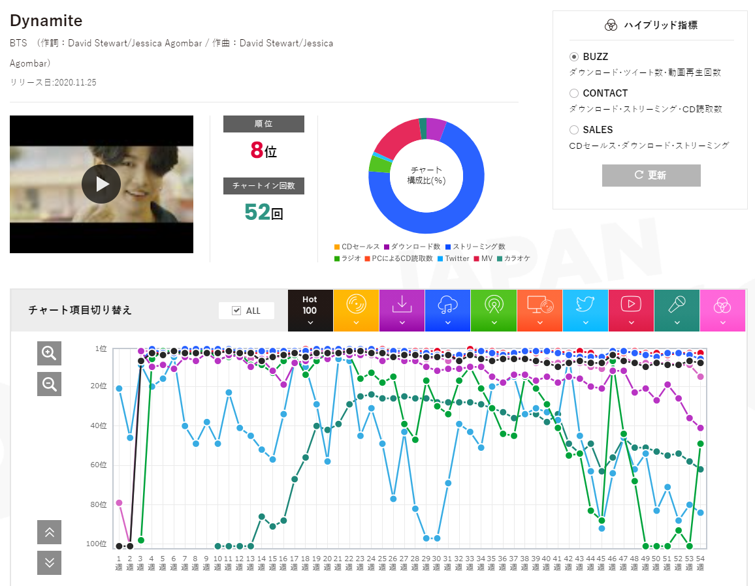Screen dimensions: 755x586
Task: Click the PCによるCD読取数 legend item
Action: click(x=398, y=259)
